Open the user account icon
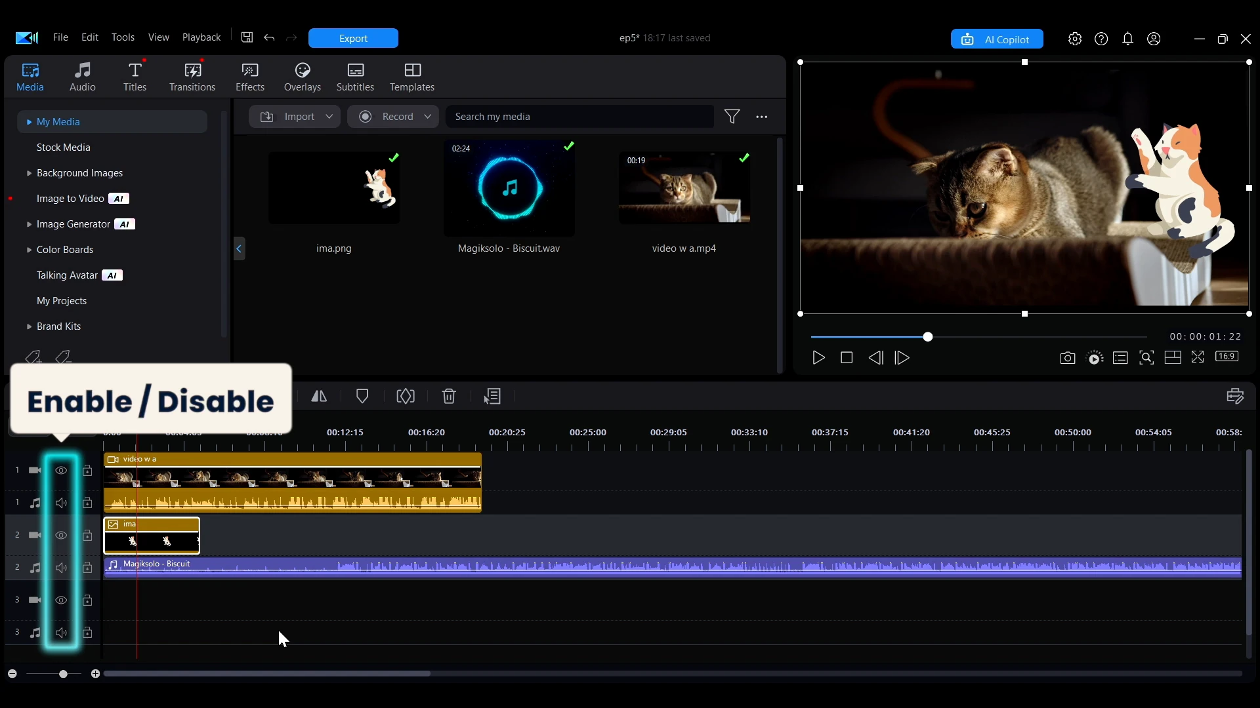1260x708 pixels. tap(1154, 39)
